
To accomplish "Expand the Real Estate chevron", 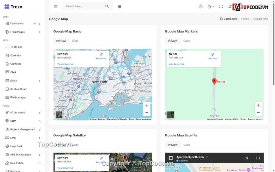I will [40, 163].
